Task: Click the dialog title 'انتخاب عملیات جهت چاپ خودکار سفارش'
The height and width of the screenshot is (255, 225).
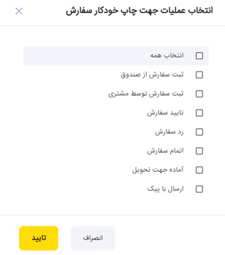Action: [139, 11]
